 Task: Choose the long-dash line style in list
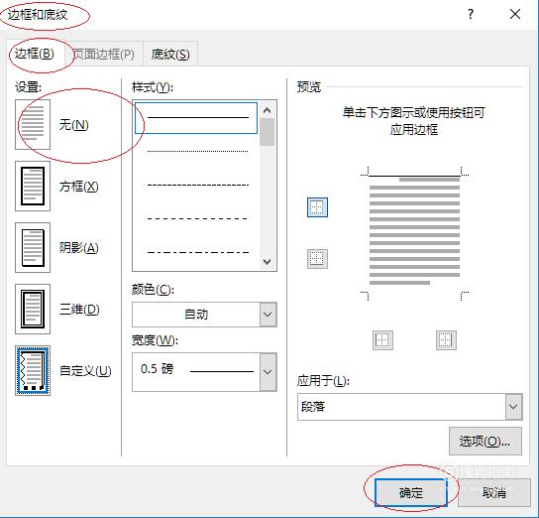pos(197,218)
